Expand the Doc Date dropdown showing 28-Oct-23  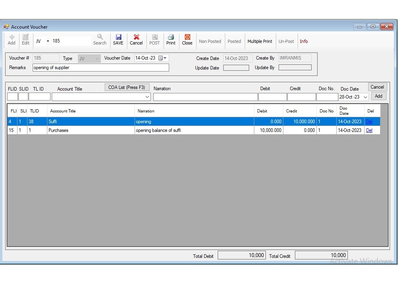(x=365, y=97)
